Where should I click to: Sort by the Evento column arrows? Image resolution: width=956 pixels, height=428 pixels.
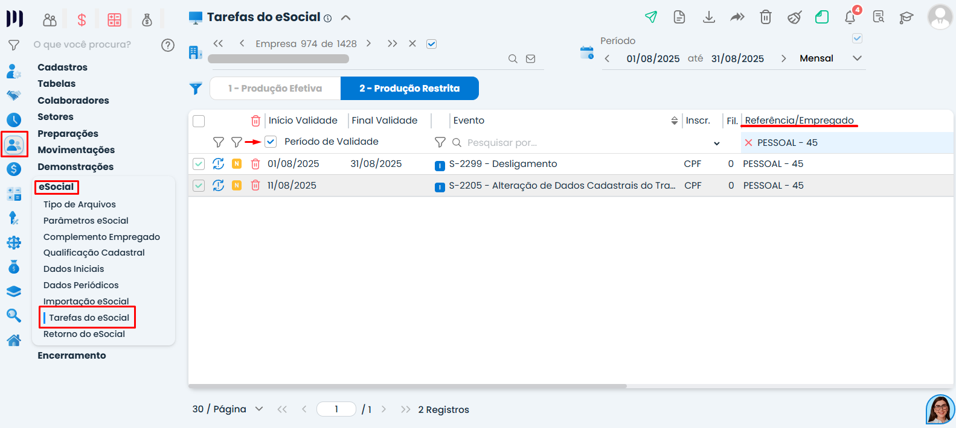(675, 121)
